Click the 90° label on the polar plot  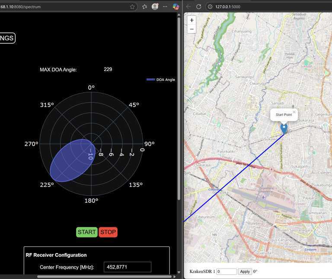point(149,144)
